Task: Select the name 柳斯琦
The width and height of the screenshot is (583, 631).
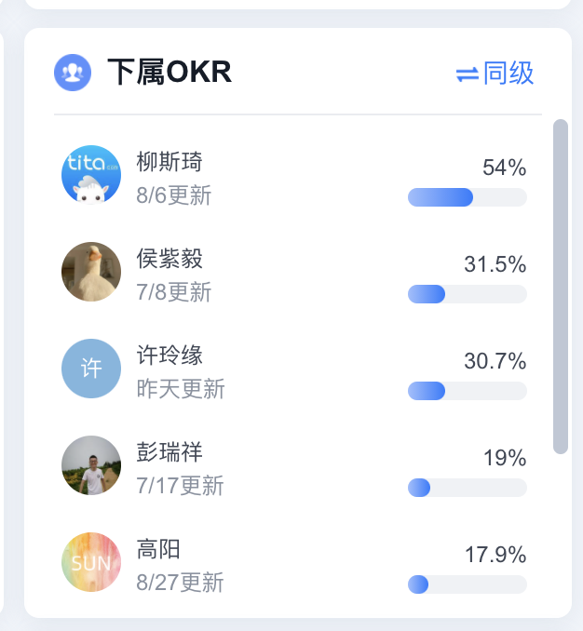Action: pyautogui.click(x=169, y=162)
